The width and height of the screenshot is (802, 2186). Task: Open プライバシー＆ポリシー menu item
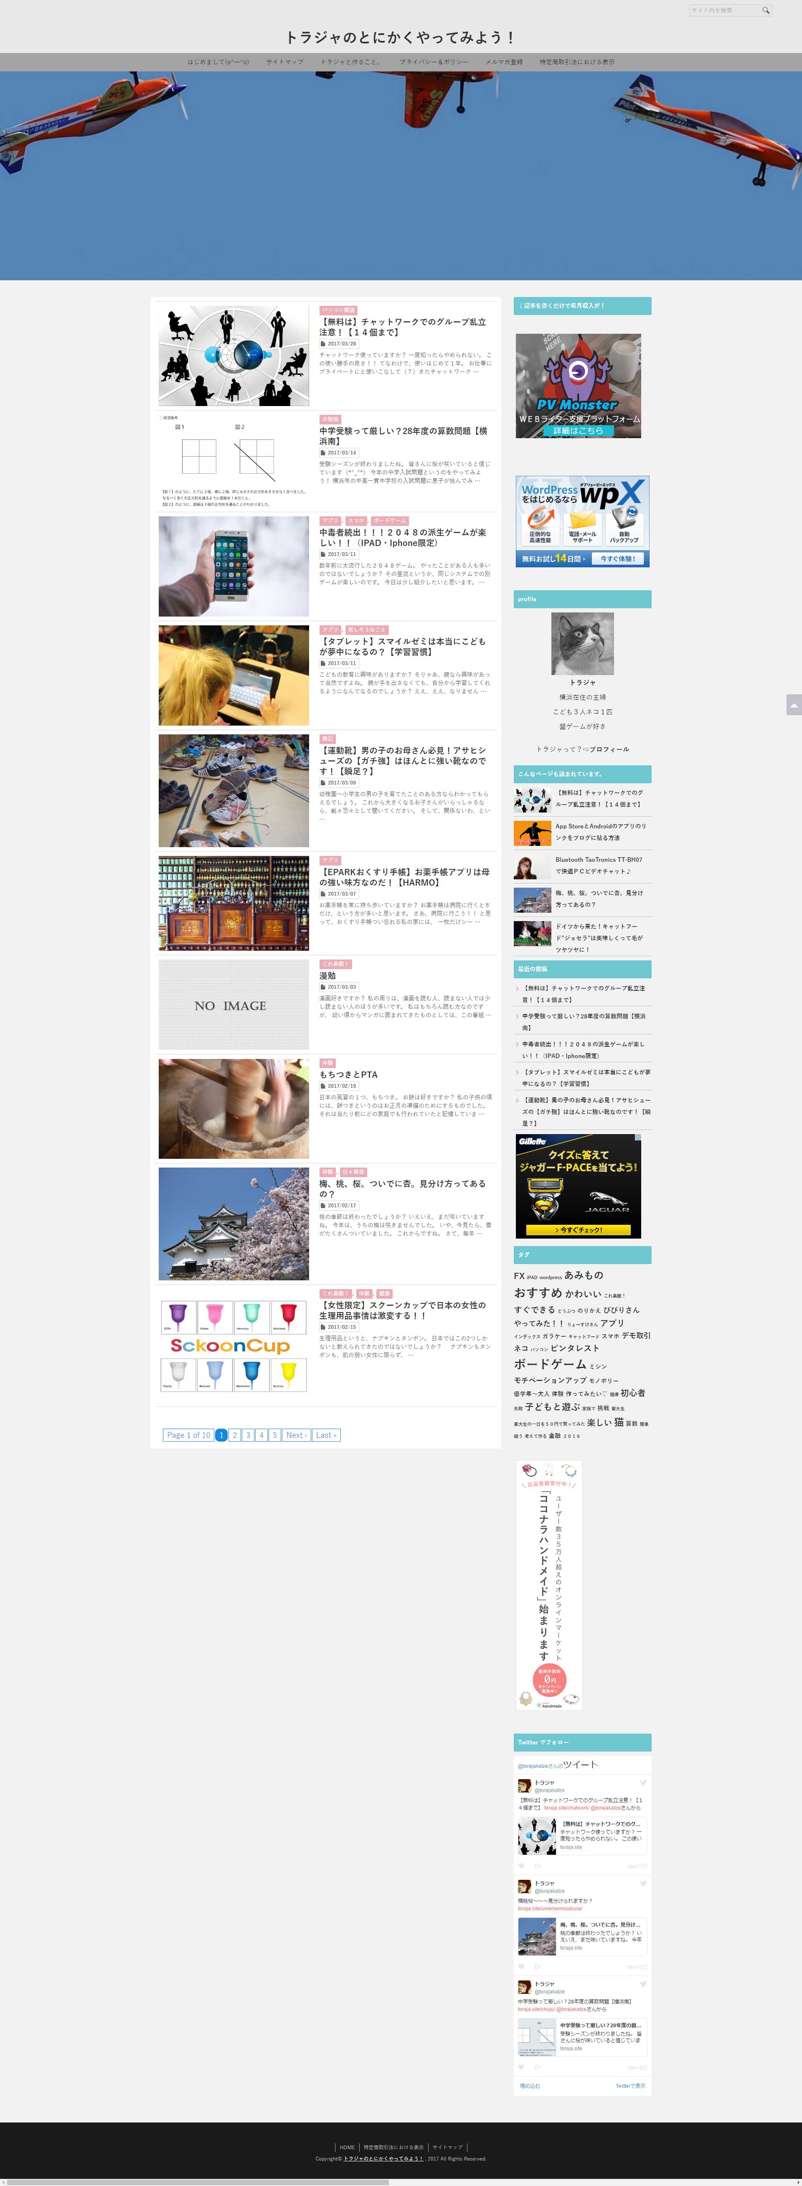pos(434,62)
